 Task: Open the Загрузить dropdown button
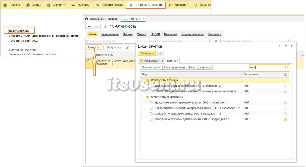(114, 47)
